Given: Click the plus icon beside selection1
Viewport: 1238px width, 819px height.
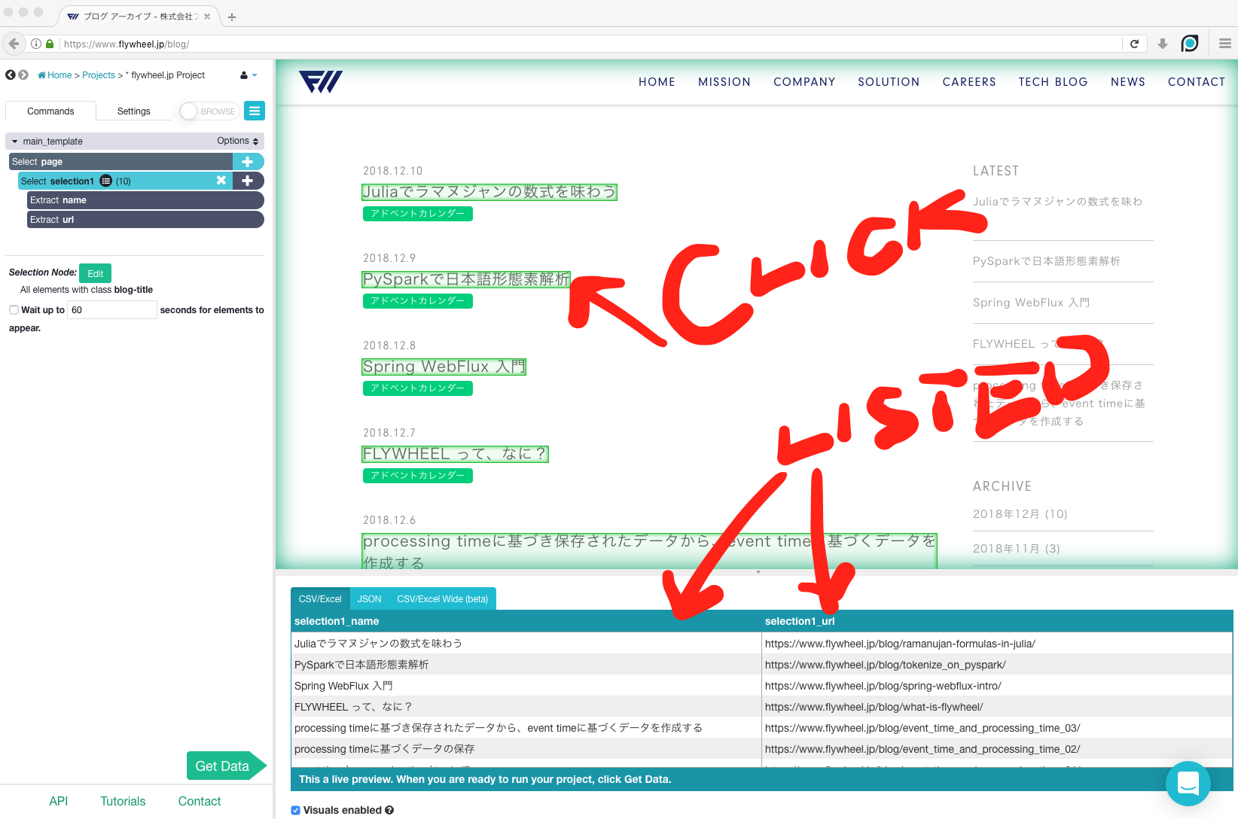Looking at the screenshot, I should 248,181.
